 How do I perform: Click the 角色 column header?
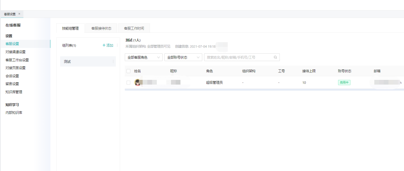click(210, 71)
